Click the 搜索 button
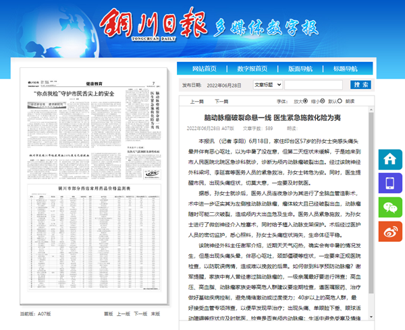405x330 pixels. coord(360,85)
